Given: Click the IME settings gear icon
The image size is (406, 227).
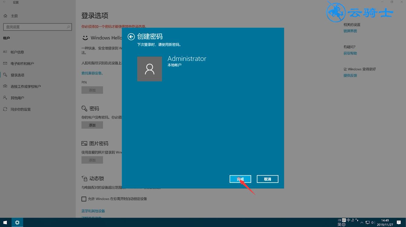Looking at the screenshot, I should pyautogui.click(x=344, y=225).
